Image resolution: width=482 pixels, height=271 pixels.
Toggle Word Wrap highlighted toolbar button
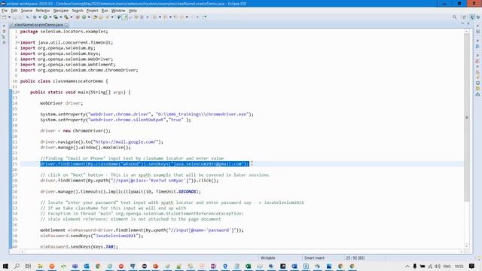tap(125, 17)
